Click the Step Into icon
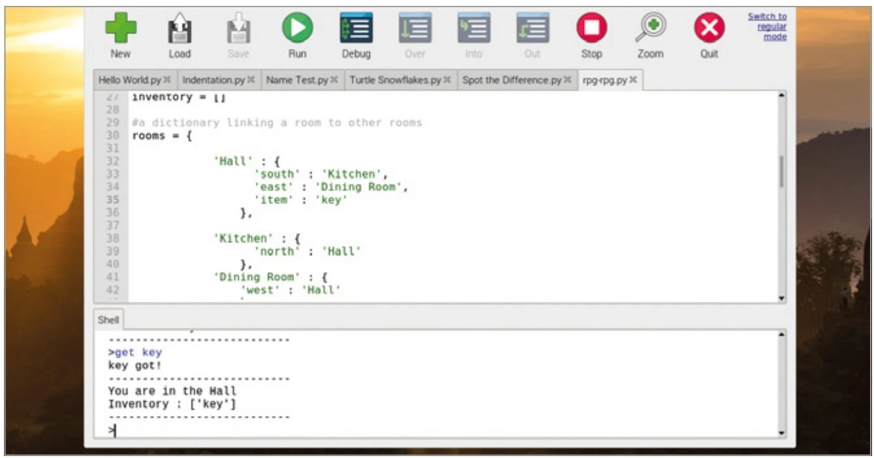 (x=473, y=30)
